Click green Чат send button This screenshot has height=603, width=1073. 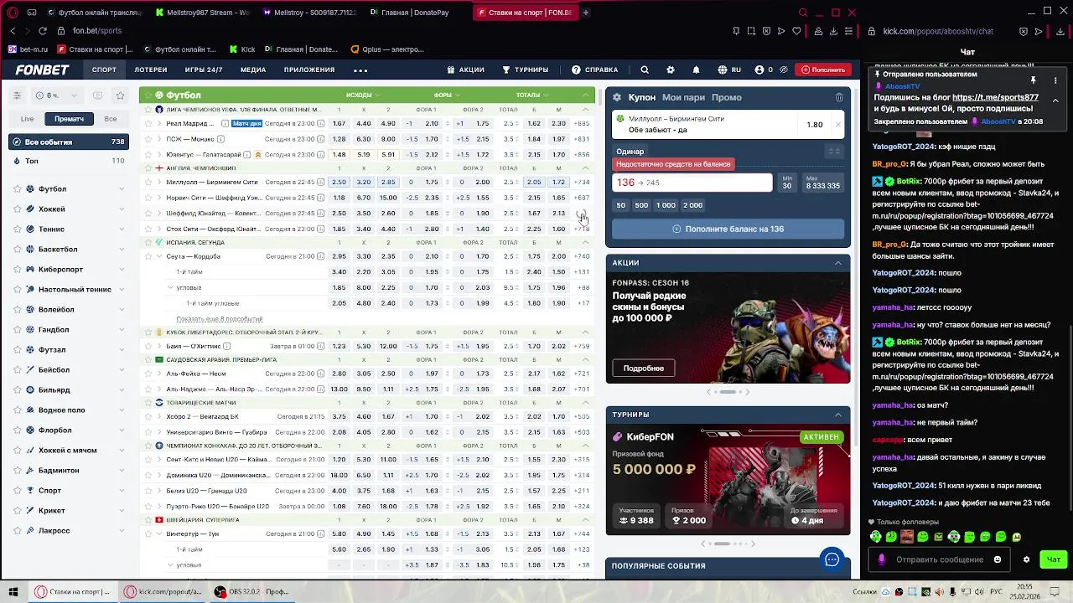[1054, 559]
